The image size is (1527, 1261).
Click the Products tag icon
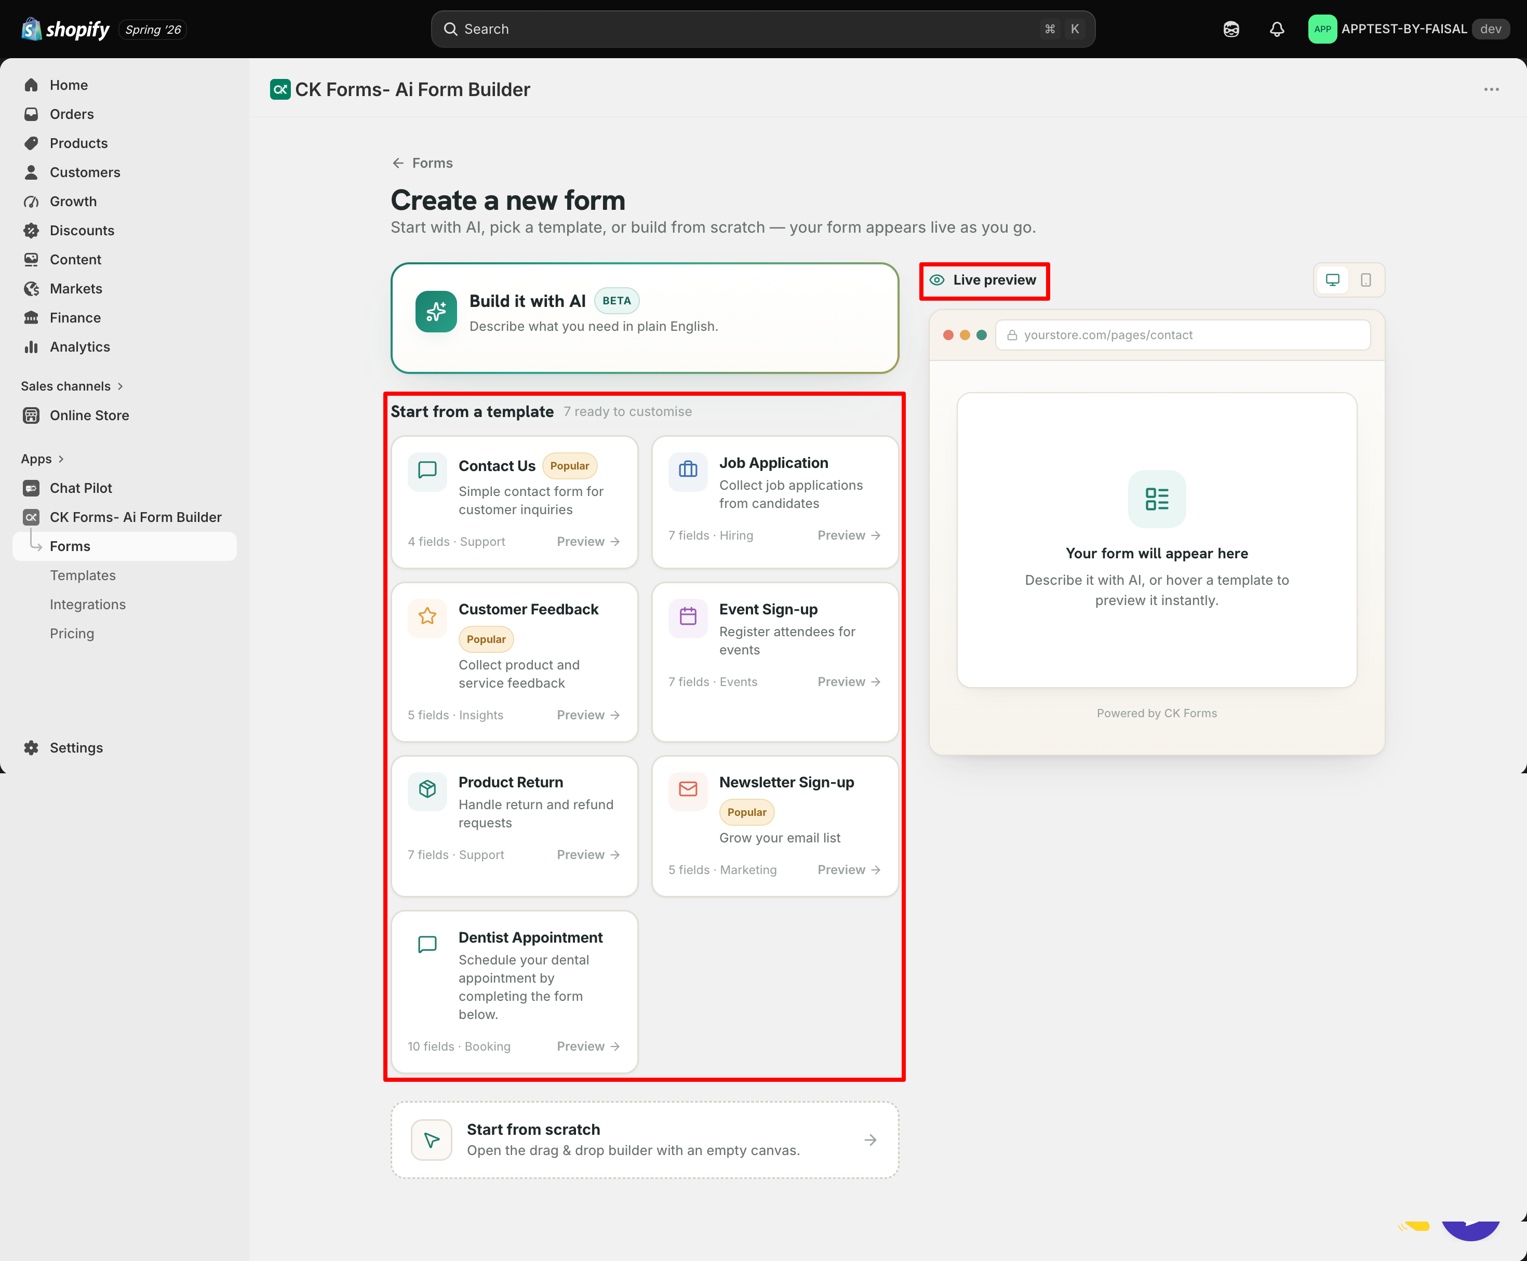coord(31,143)
